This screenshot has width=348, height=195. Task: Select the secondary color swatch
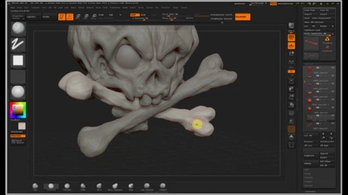coord(22,126)
